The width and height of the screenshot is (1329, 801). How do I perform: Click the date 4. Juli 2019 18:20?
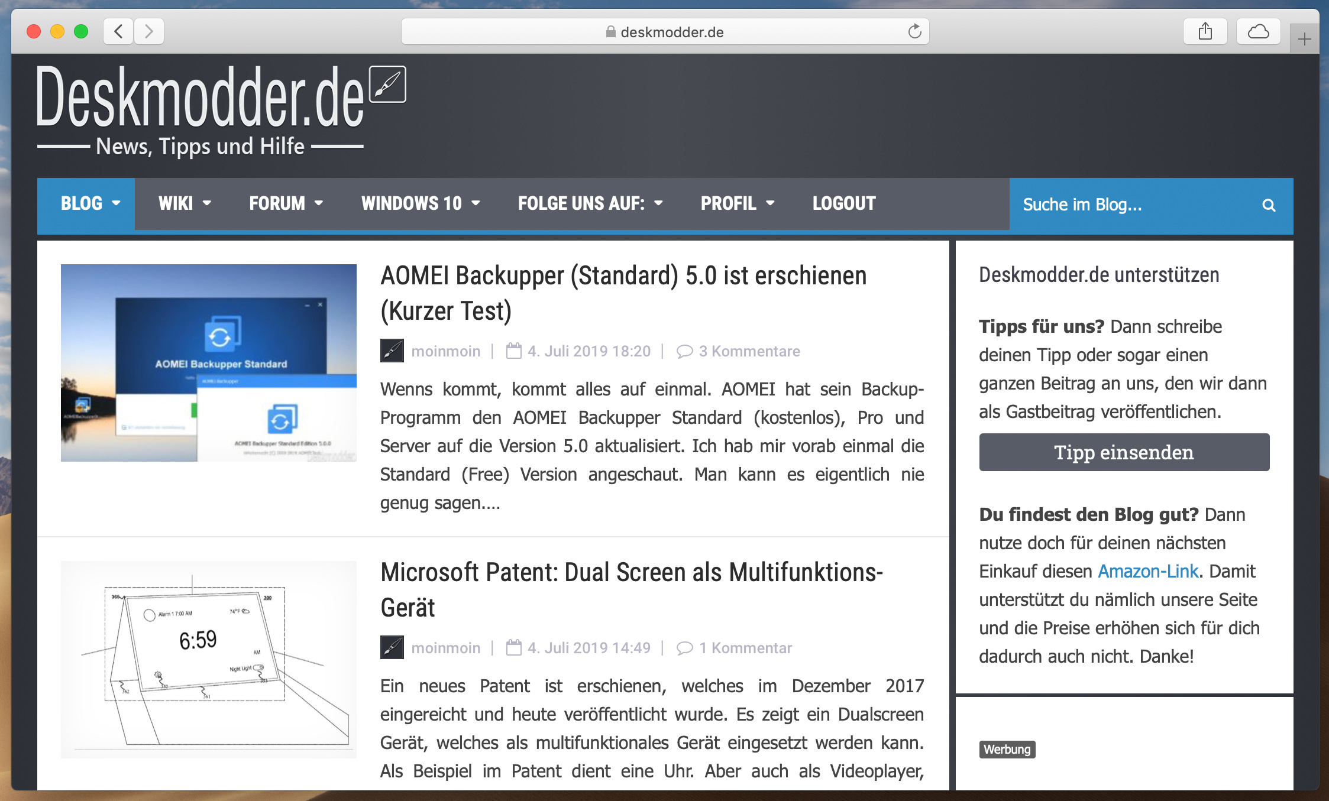click(589, 351)
